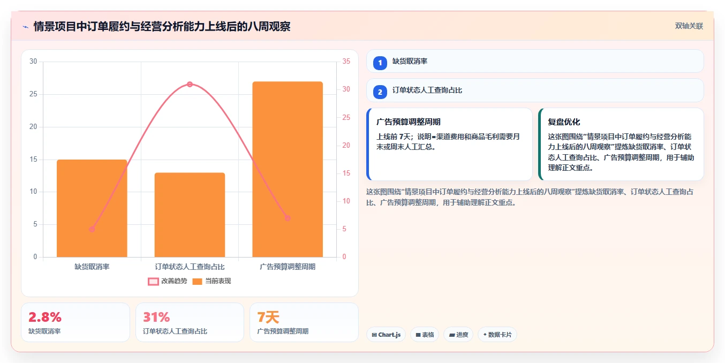Click the lightning icon beside the title
Viewport: 725px width, 363px height.
tap(25, 26)
